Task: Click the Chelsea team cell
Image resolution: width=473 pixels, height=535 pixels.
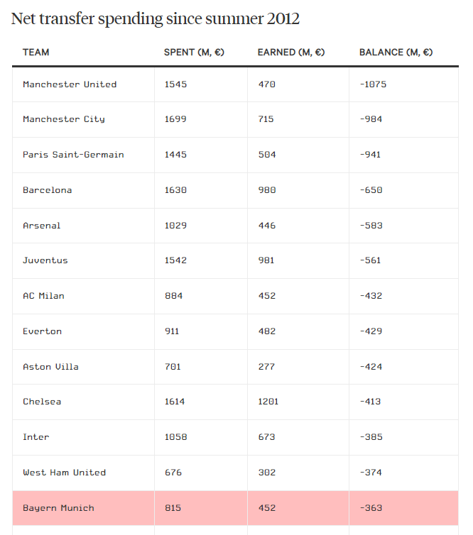Action: tap(42, 402)
